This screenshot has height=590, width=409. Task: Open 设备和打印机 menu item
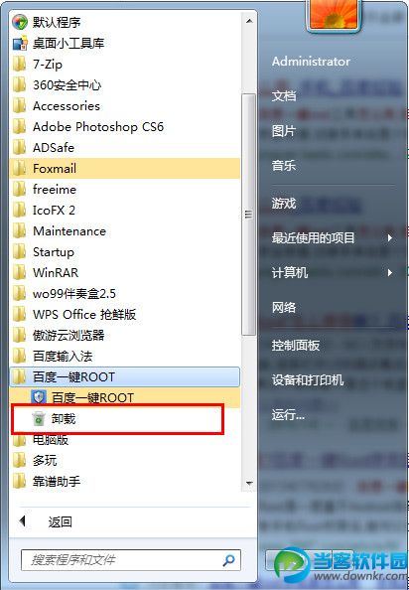pos(308,380)
